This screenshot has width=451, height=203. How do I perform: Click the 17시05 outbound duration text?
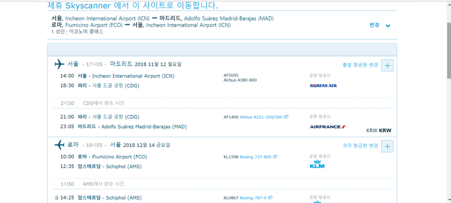click(x=94, y=65)
